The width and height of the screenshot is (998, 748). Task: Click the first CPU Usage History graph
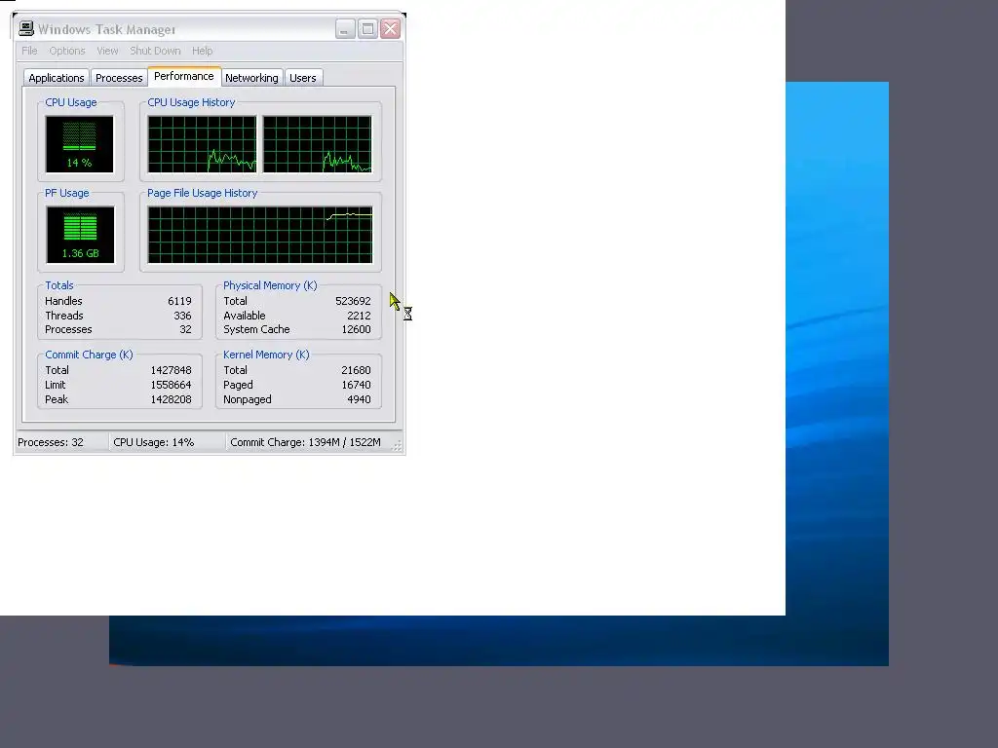(x=203, y=144)
